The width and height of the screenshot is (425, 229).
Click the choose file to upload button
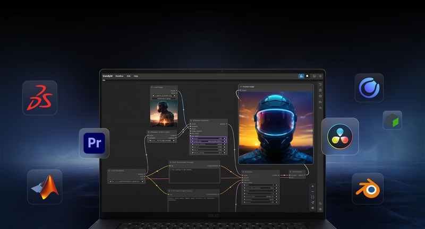point(164,99)
